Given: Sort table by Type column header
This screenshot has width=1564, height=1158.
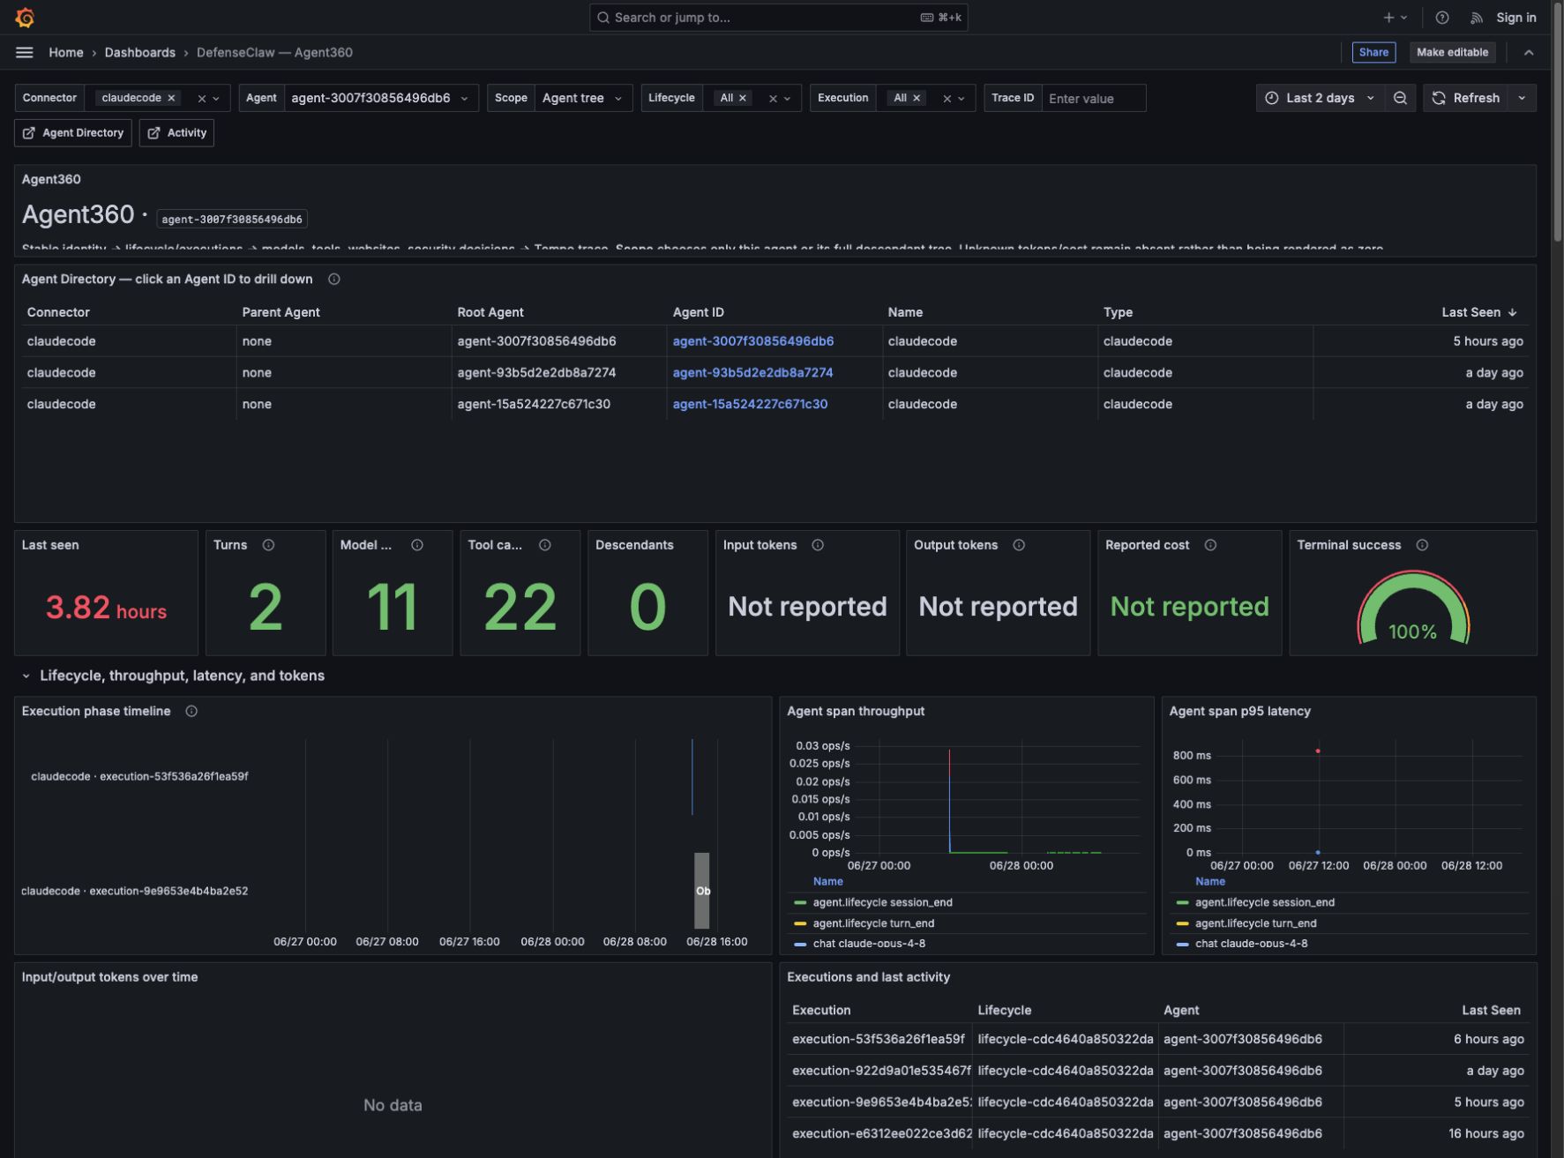Looking at the screenshot, I should click(1118, 312).
